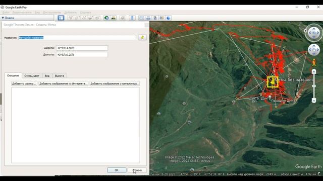Screen dimensions: 323x181
Task: Click the elevation readout 2049 м
Action: pos(271,174)
